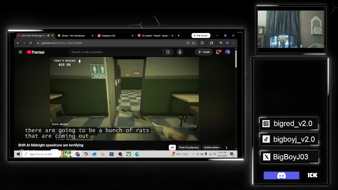
Task: Close the Instagram Call tab
Action: tap(132, 36)
